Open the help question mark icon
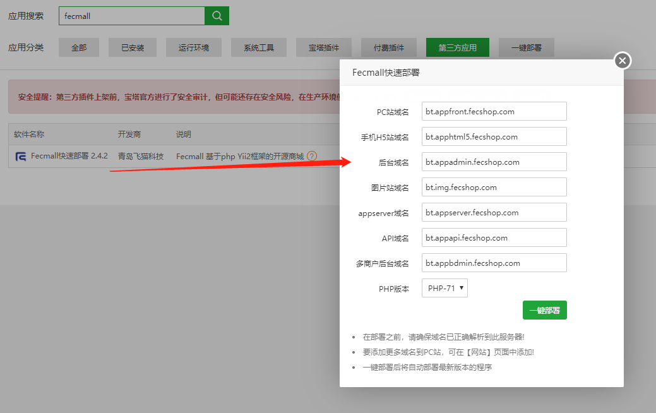 tap(312, 156)
